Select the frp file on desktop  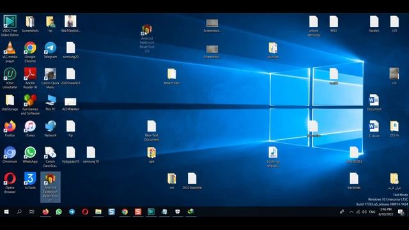click(x=70, y=128)
